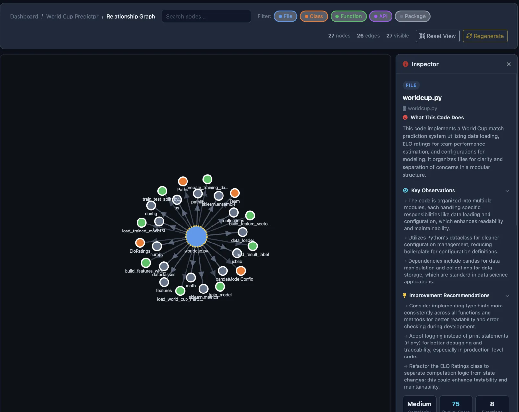
Task: Click the load_world_cup_matc... function node
Action: click(x=180, y=291)
